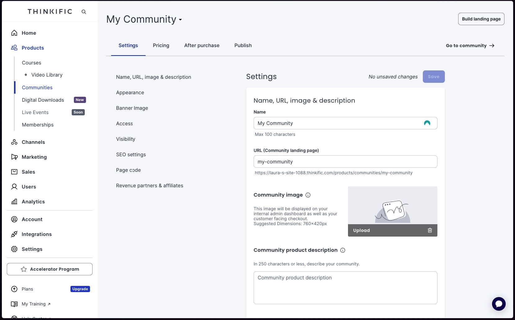Viewport: 515px width, 320px height.
Task: Expand the My Community title dropdown
Action: point(181,20)
